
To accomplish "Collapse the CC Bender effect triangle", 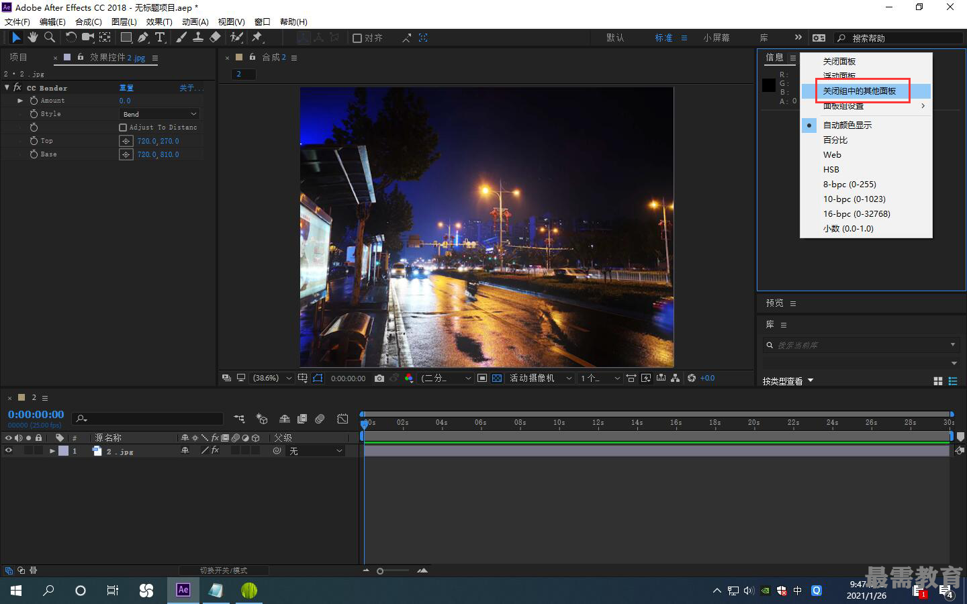I will coord(7,88).
